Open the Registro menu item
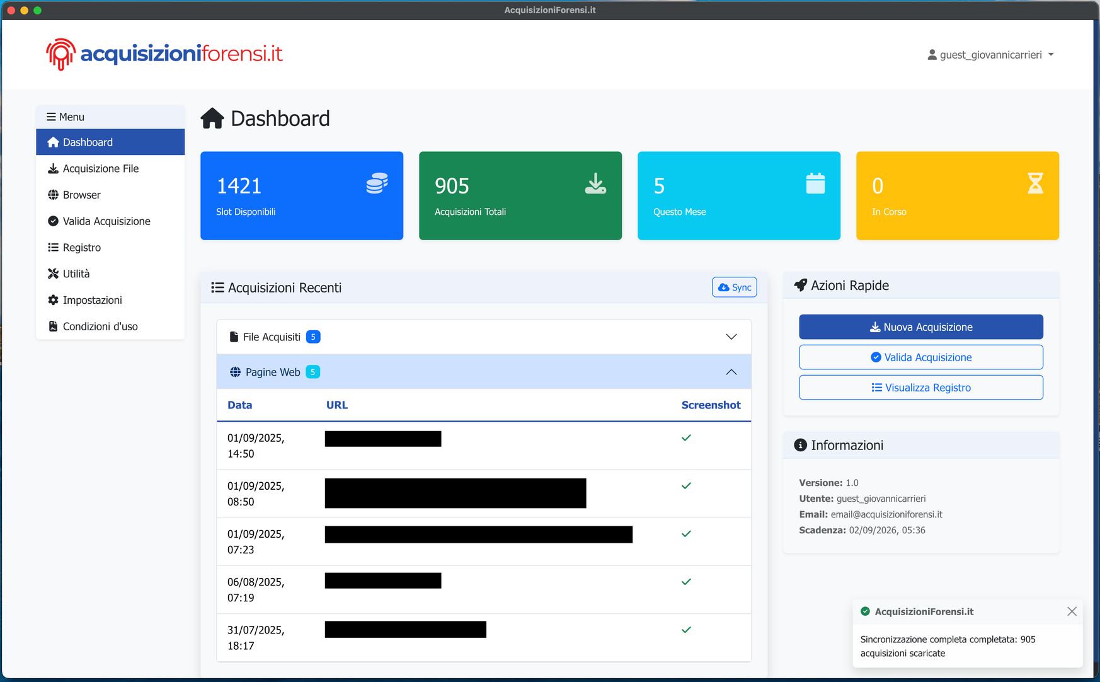This screenshot has height=682, width=1100. pos(110,248)
